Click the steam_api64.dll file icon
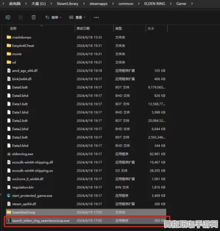220x231 pixels. coord(9,204)
